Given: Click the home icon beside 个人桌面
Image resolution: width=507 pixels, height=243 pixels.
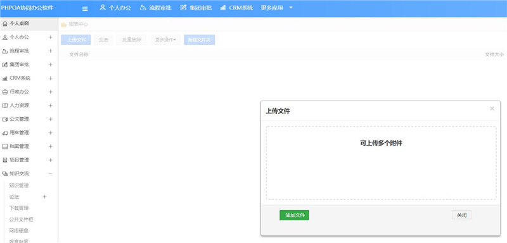Looking at the screenshot, I should 5,23.
